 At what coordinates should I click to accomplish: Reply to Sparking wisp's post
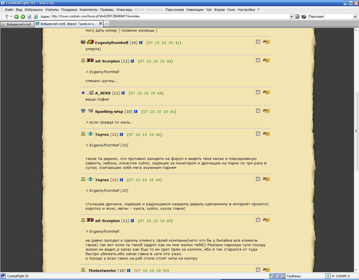(266, 111)
